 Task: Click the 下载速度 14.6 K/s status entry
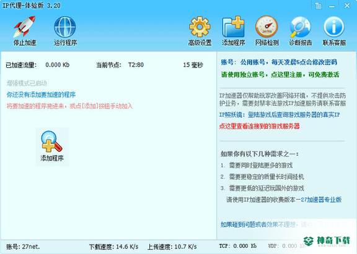113,247
